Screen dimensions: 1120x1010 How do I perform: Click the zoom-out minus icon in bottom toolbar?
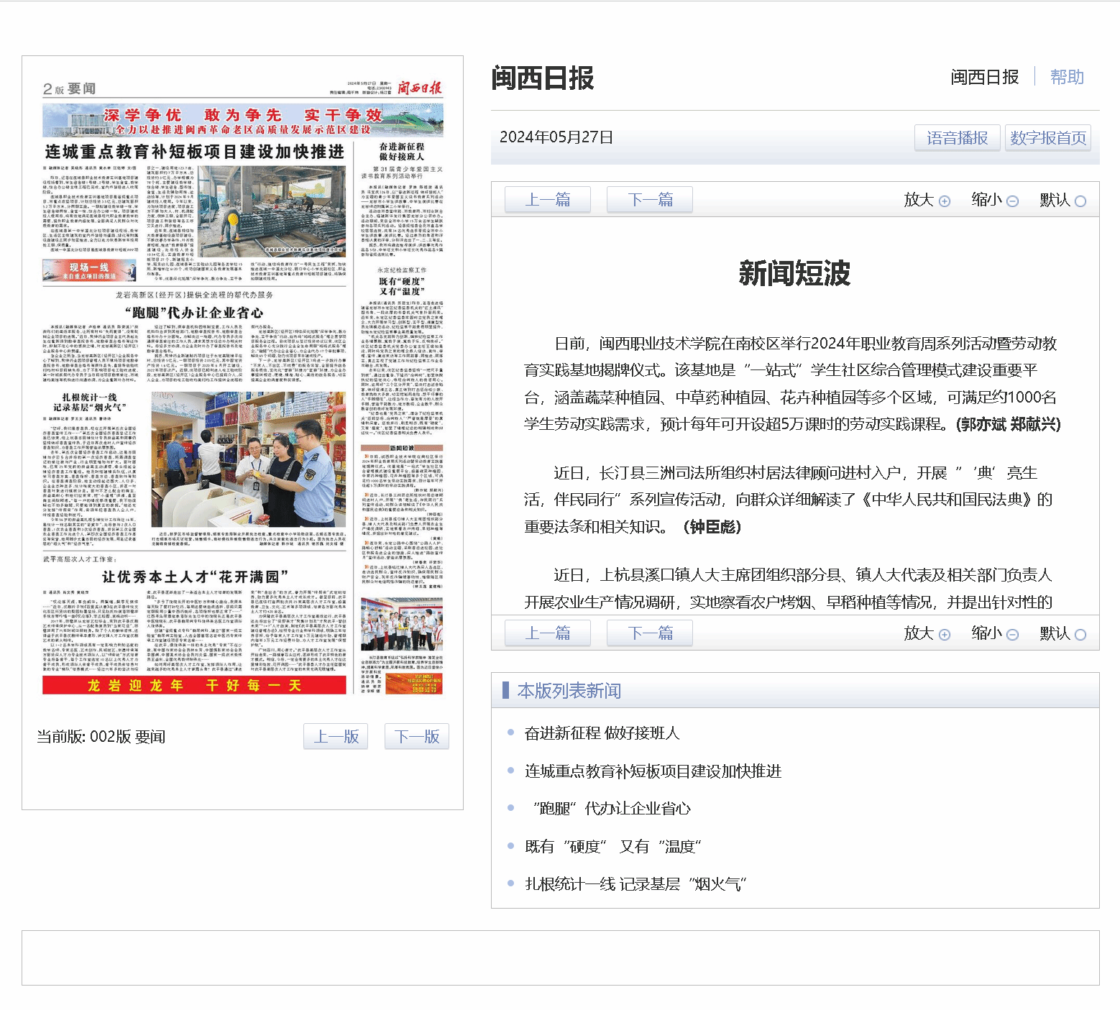(x=1013, y=635)
